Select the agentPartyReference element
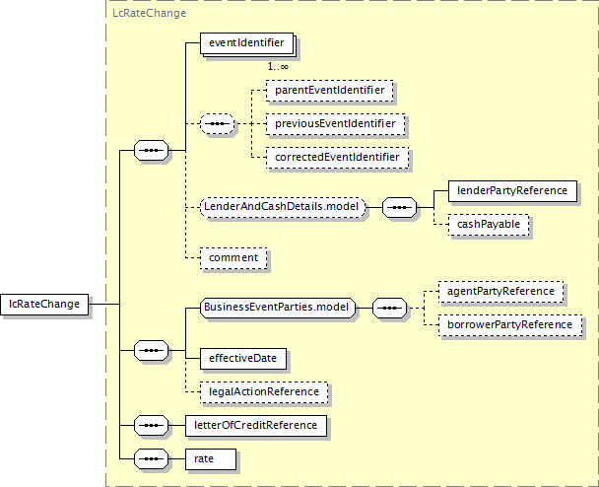Image resolution: width=599 pixels, height=487 pixels. coord(500,292)
